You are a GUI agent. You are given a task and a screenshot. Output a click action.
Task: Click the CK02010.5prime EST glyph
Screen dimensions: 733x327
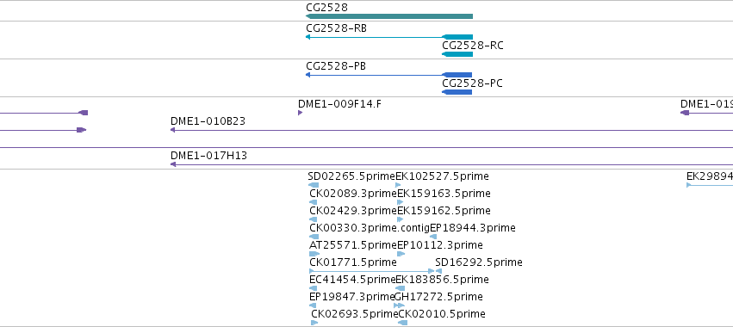pyautogui.click(x=402, y=323)
